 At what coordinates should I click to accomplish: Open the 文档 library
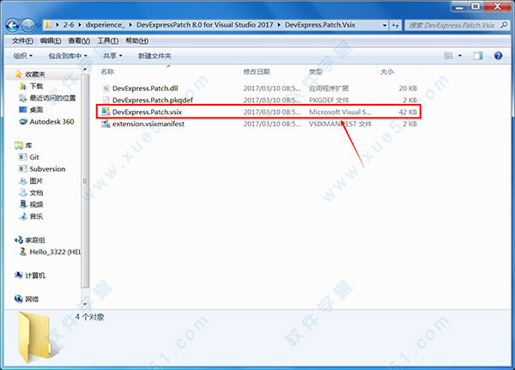36,192
